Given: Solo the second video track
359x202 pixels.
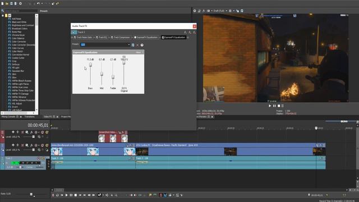Looking at the screenshot, I should [x=47, y=145].
